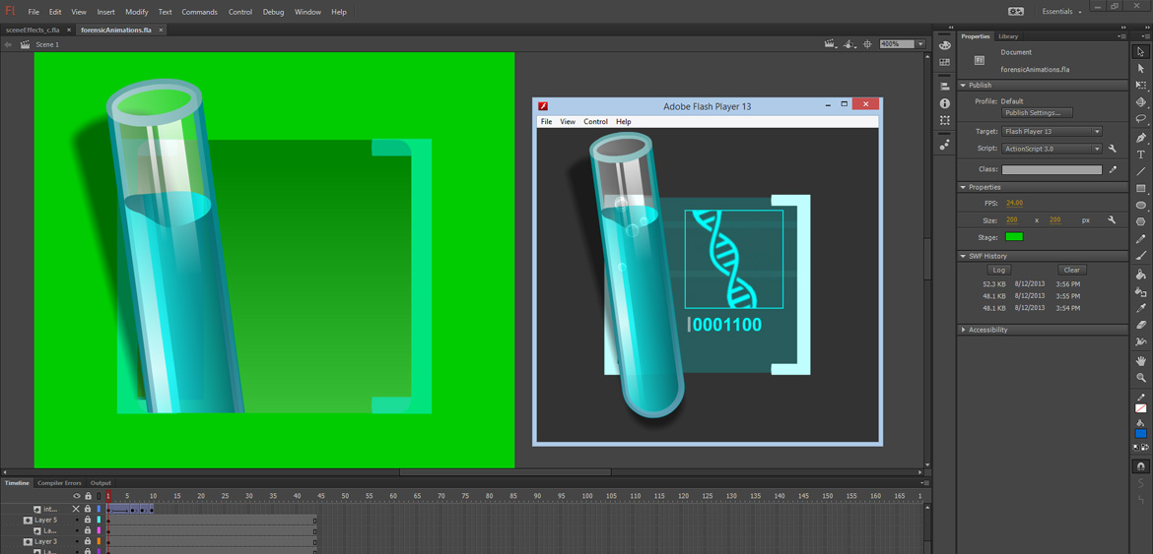
Task: Toggle visibility dot for Layer 3
Action: click(77, 542)
